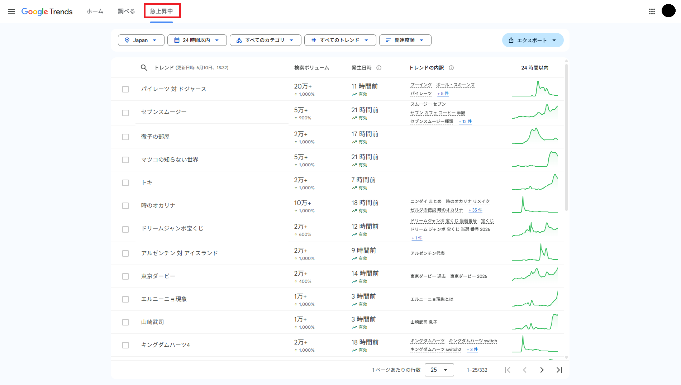
Task: Select checkbox for エルニーニョ現象
Action: point(125,299)
